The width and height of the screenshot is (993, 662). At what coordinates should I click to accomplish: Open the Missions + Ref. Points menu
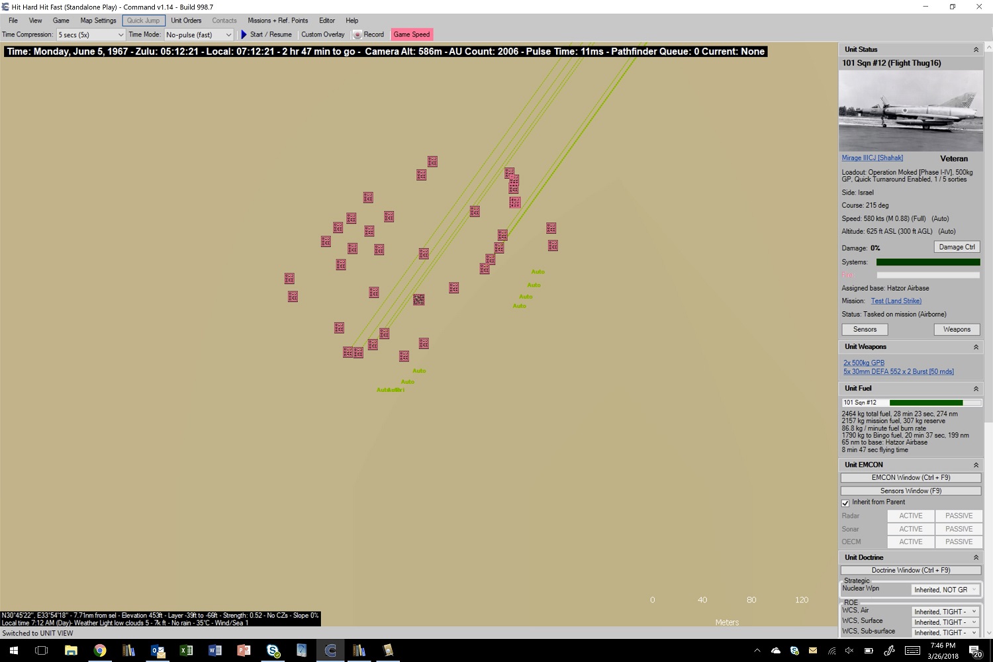[x=278, y=21]
